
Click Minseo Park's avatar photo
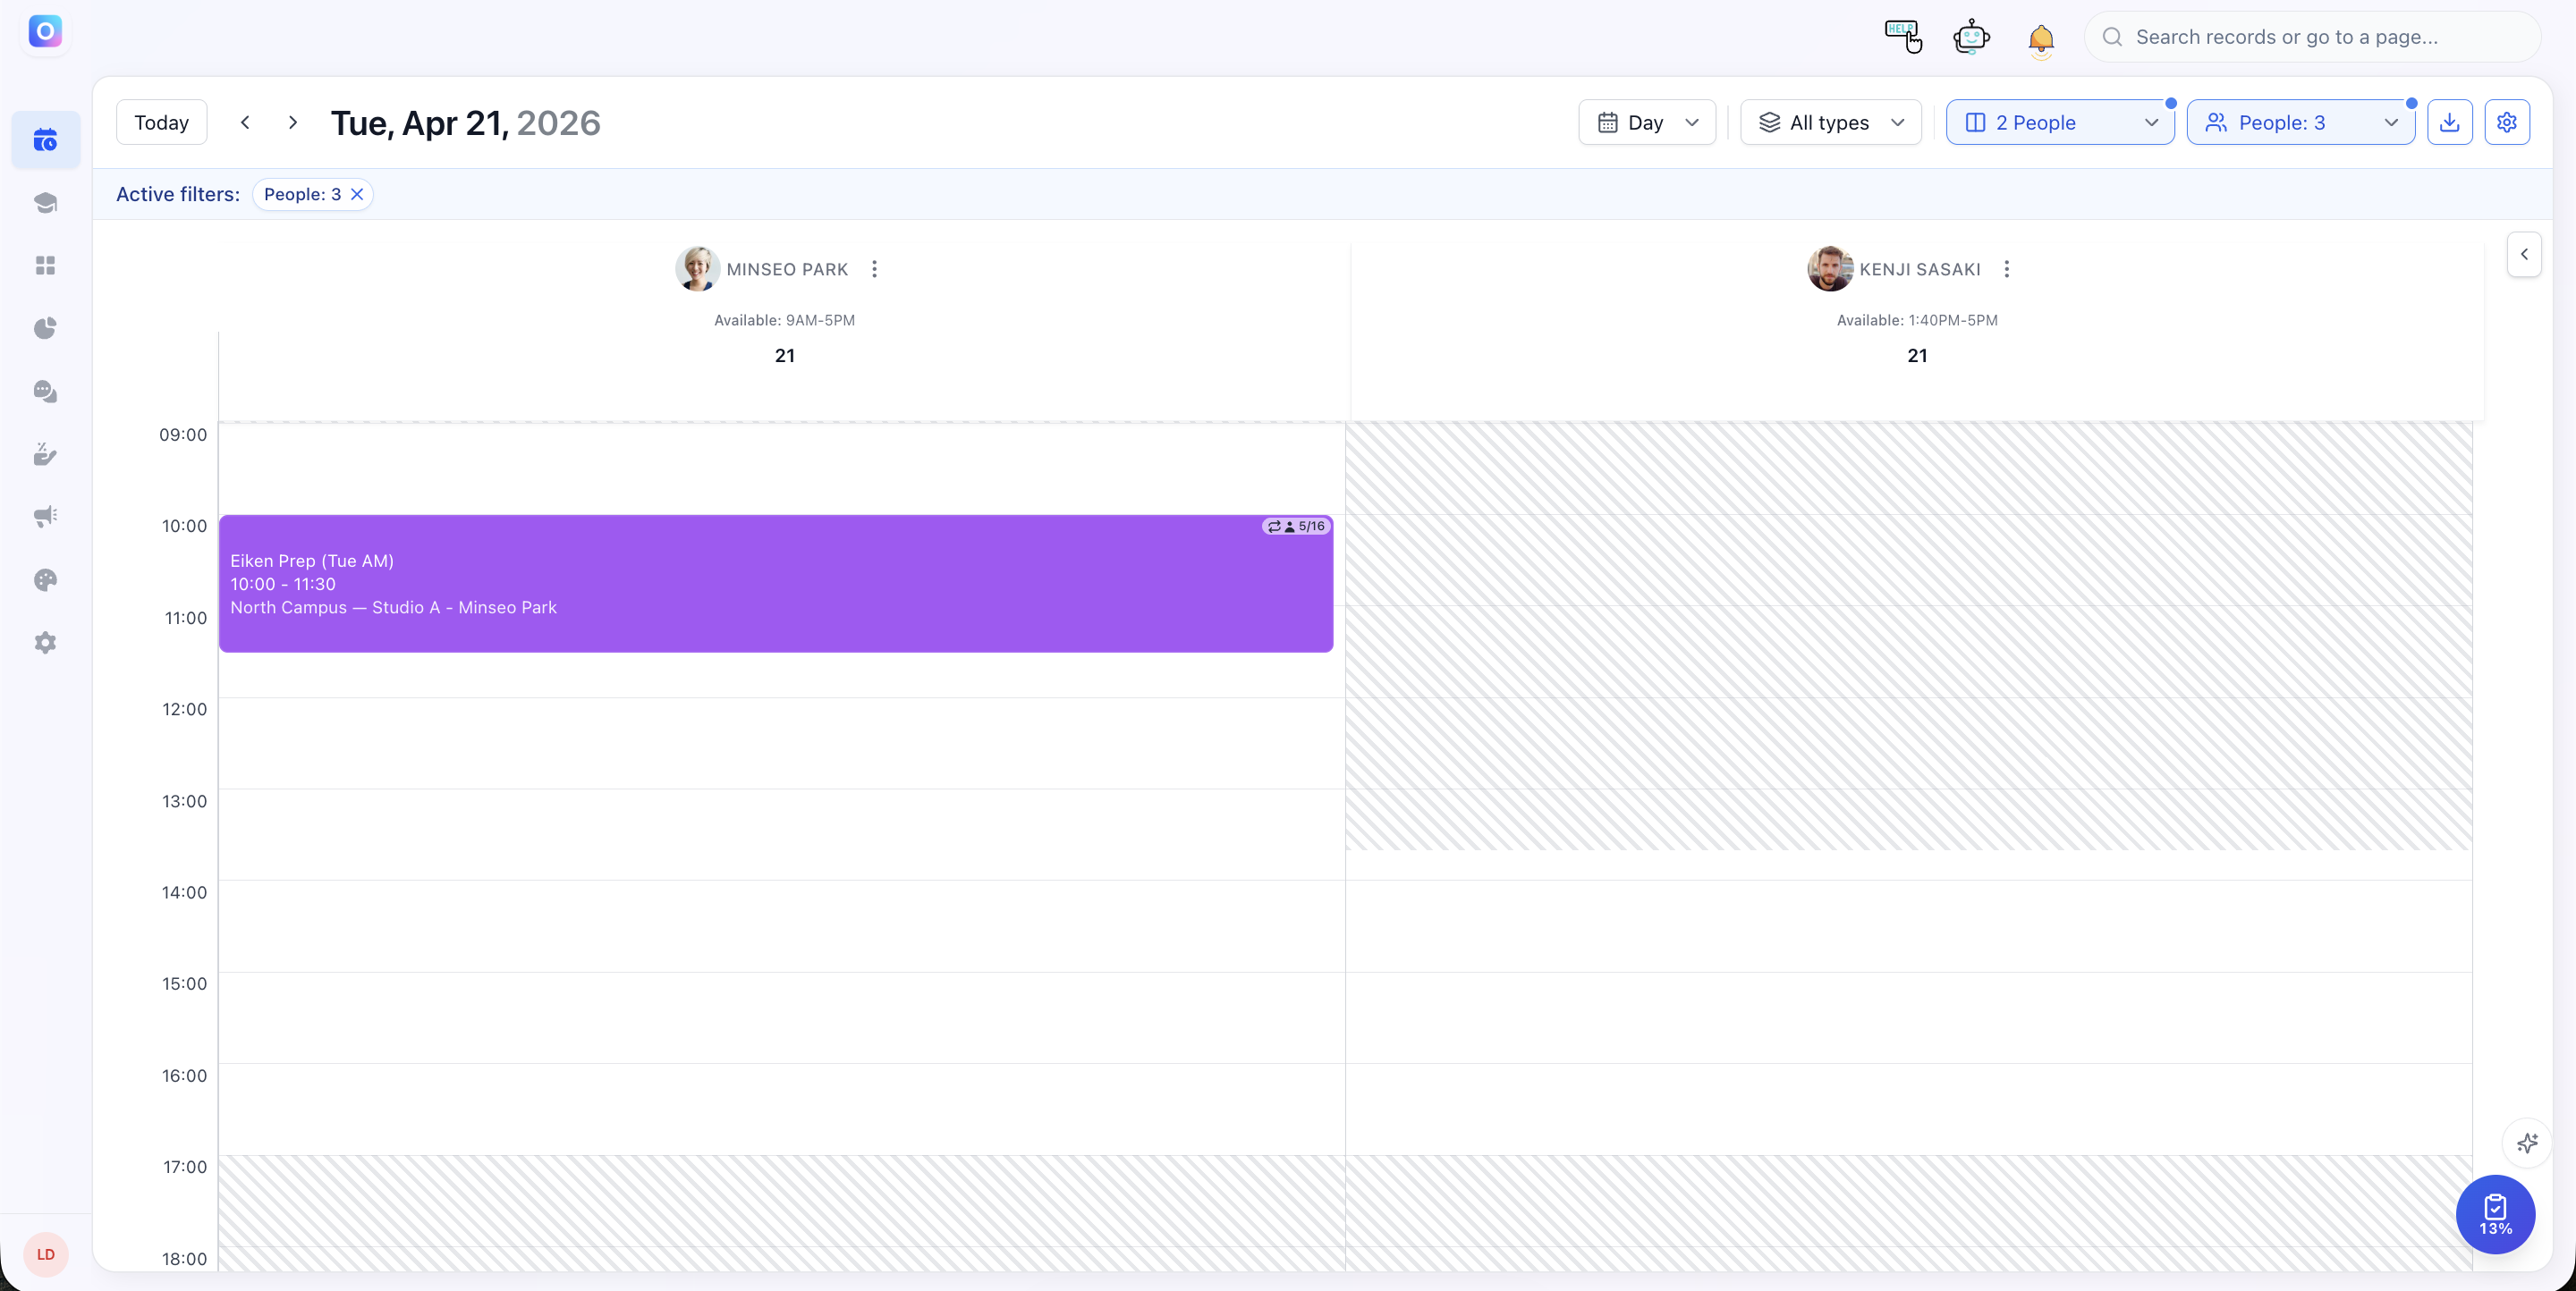point(697,269)
